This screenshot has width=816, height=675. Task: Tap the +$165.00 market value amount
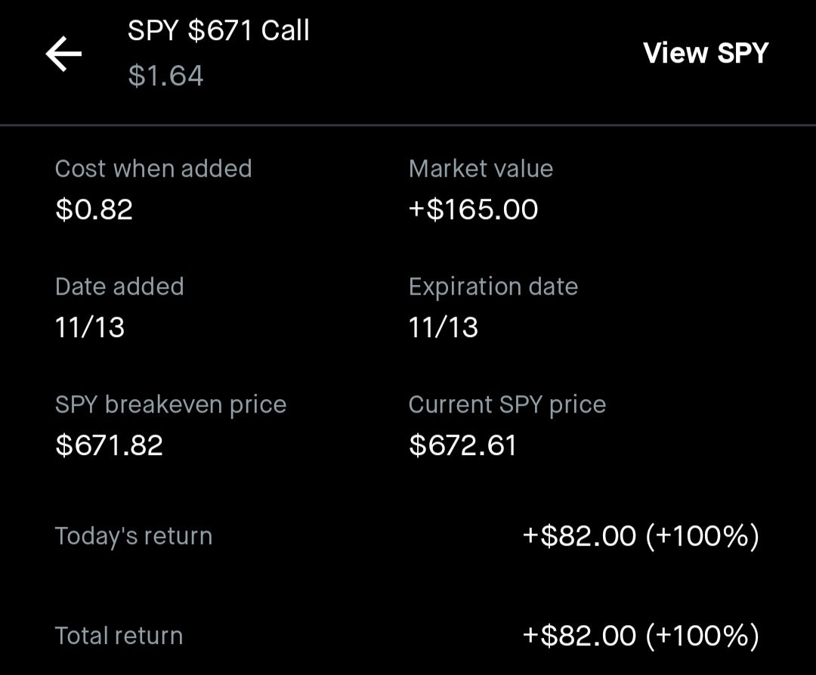(473, 209)
